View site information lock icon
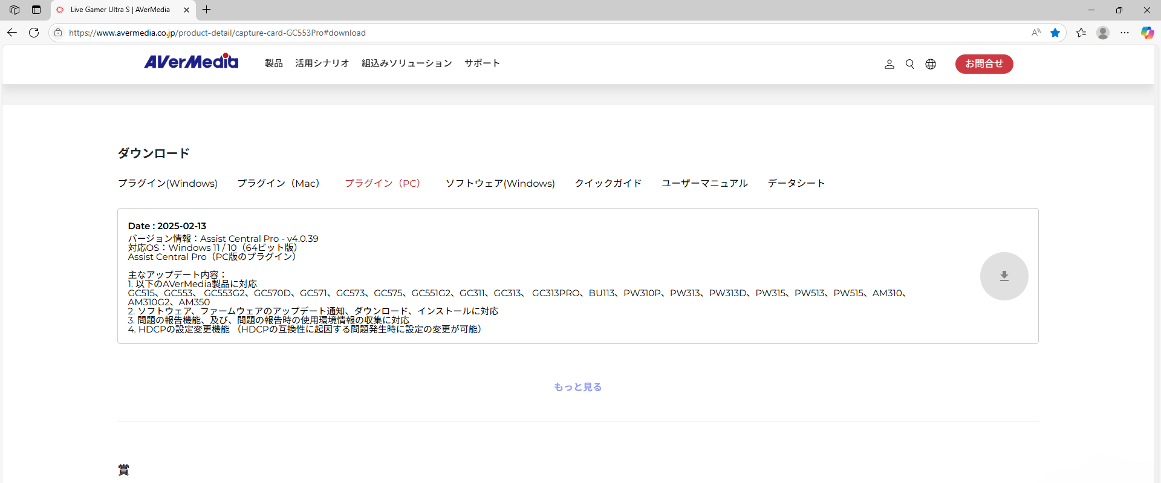 58,33
